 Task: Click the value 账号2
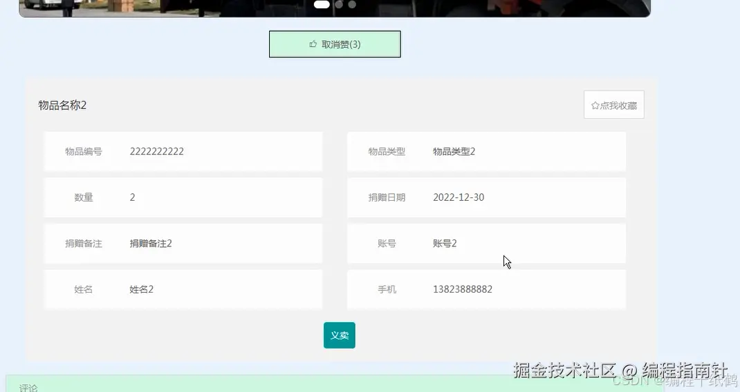[x=445, y=244]
